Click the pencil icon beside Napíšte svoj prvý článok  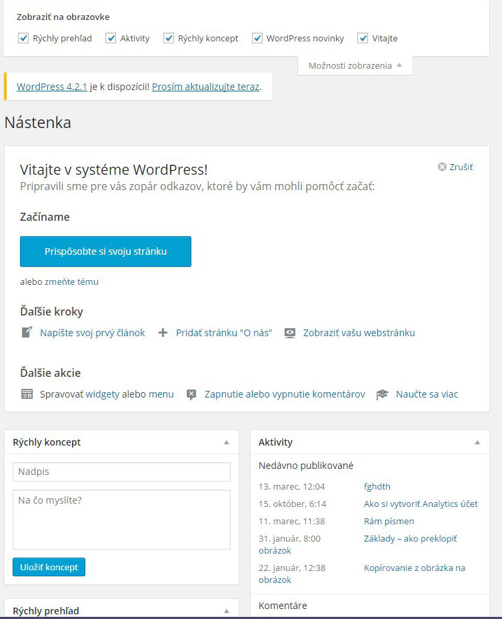click(x=27, y=332)
